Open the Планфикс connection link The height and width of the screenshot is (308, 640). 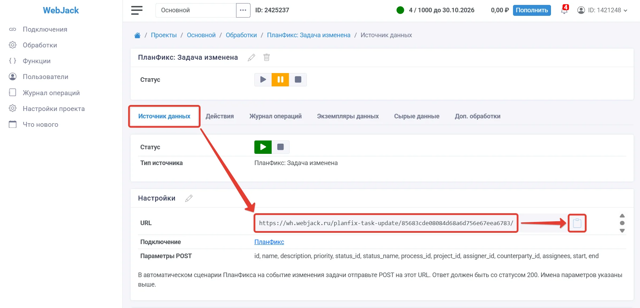click(269, 242)
